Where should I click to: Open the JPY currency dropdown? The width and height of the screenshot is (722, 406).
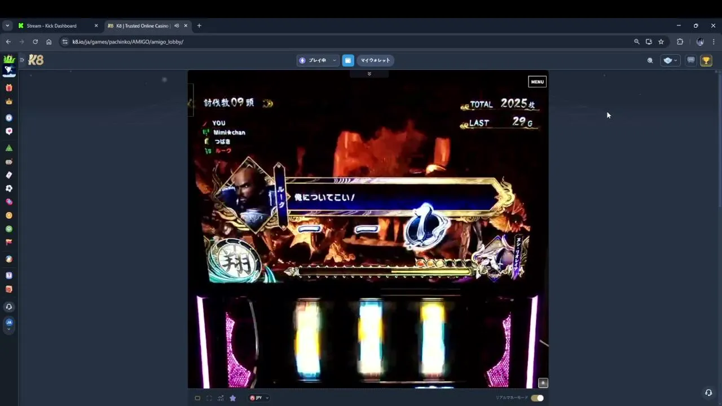click(259, 398)
